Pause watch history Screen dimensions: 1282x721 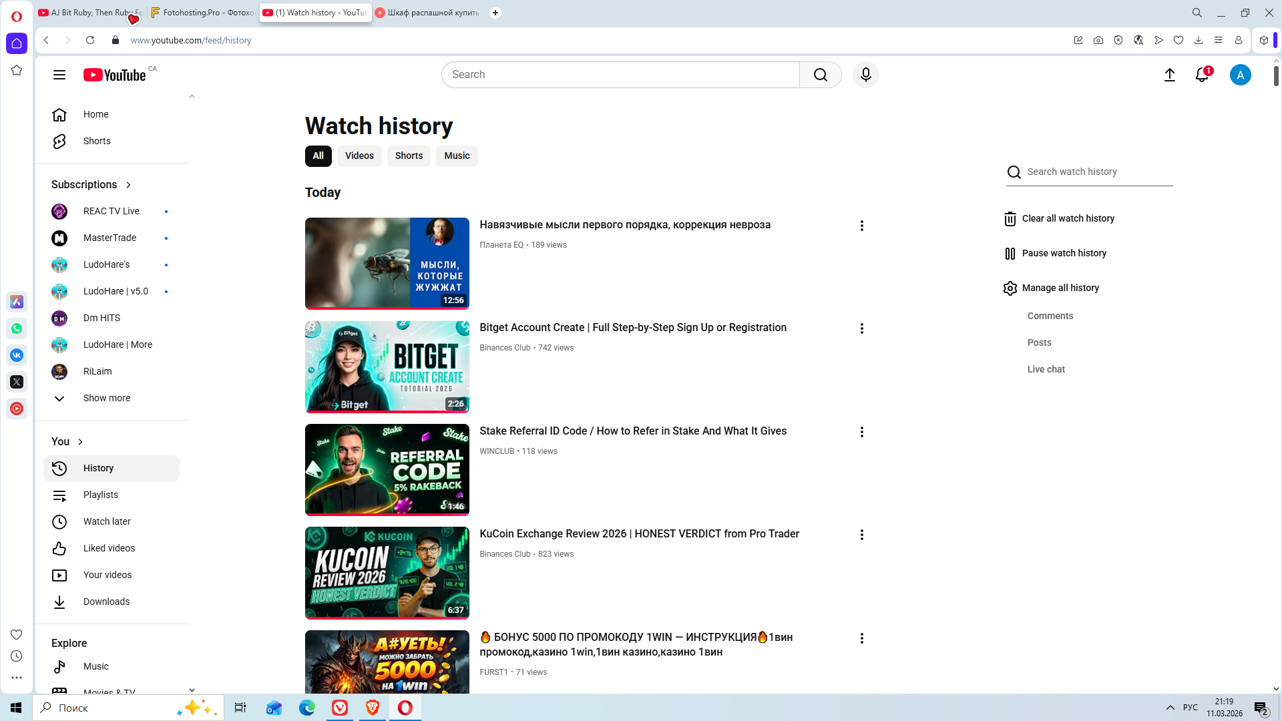point(1063,253)
